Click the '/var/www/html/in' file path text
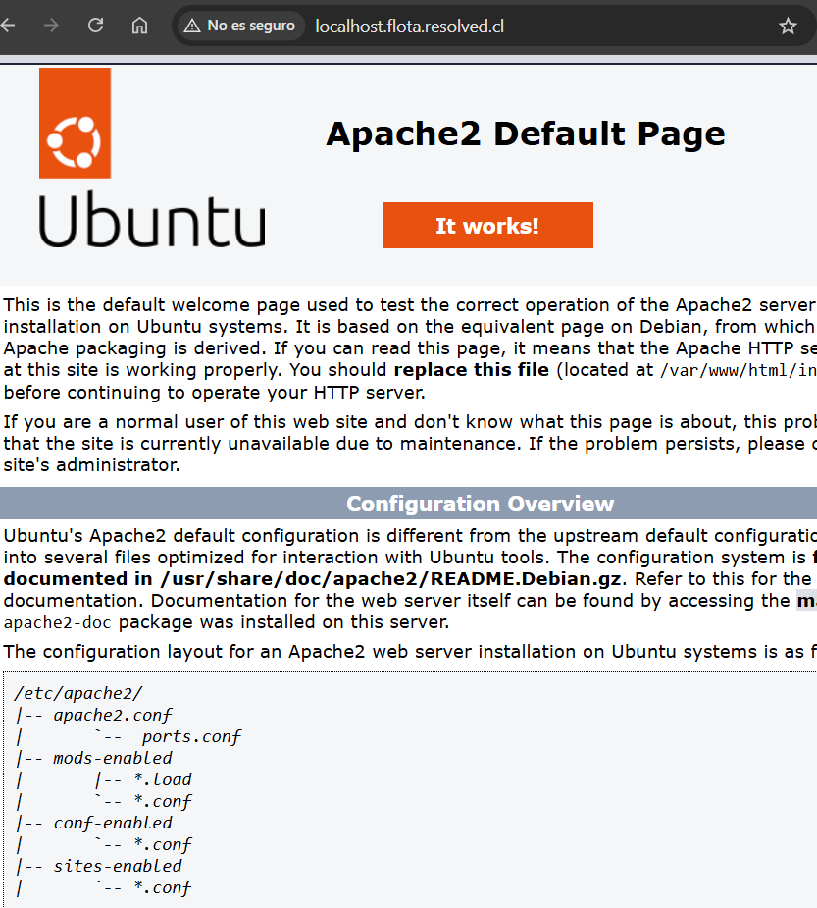This screenshot has width=817, height=908. point(739,370)
